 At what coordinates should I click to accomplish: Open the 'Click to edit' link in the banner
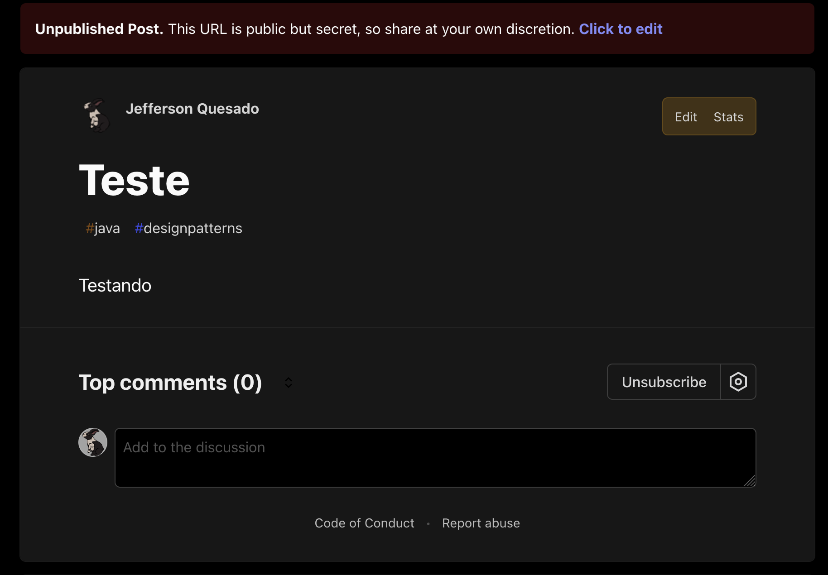pyautogui.click(x=621, y=29)
